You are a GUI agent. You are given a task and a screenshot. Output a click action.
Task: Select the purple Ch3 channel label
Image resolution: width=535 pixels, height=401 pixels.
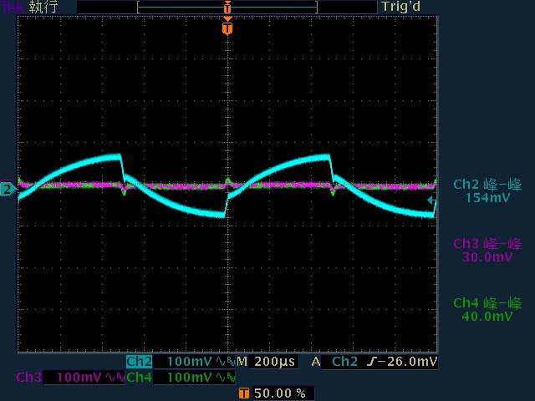pos(28,378)
